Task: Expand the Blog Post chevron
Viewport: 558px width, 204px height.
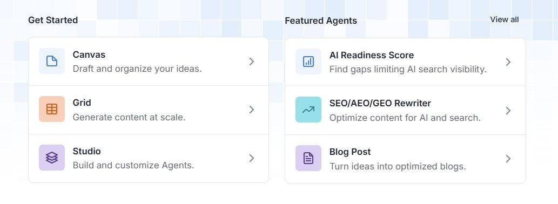Action: point(508,159)
